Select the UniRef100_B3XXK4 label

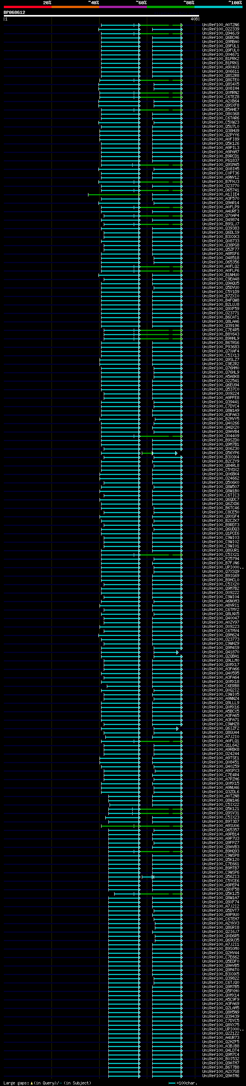[221, 457]
